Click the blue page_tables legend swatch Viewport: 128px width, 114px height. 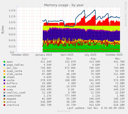coord(4,65)
